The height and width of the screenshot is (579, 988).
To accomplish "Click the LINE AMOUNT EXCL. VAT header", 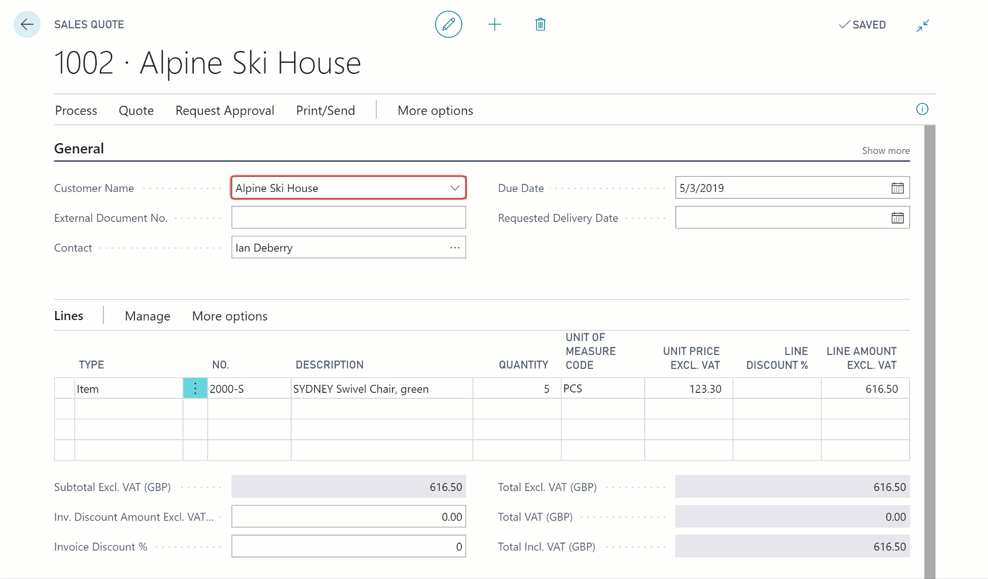I will (861, 358).
